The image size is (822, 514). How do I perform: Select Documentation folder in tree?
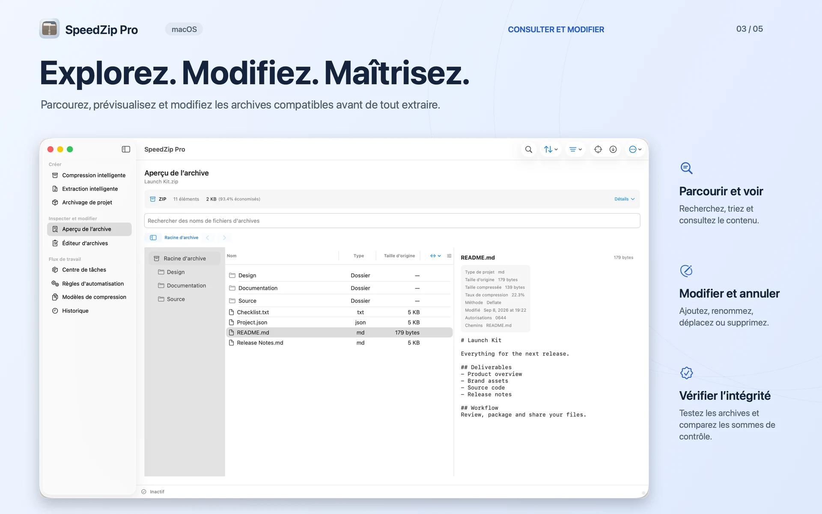click(184, 286)
